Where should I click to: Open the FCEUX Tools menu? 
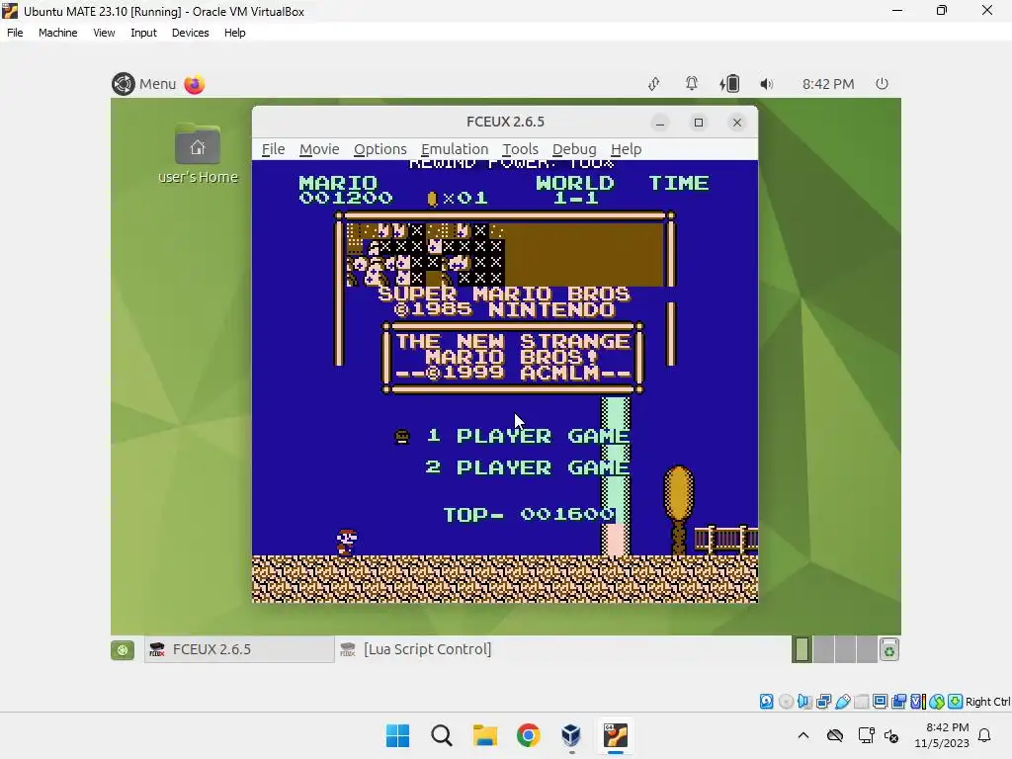coord(520,149)
